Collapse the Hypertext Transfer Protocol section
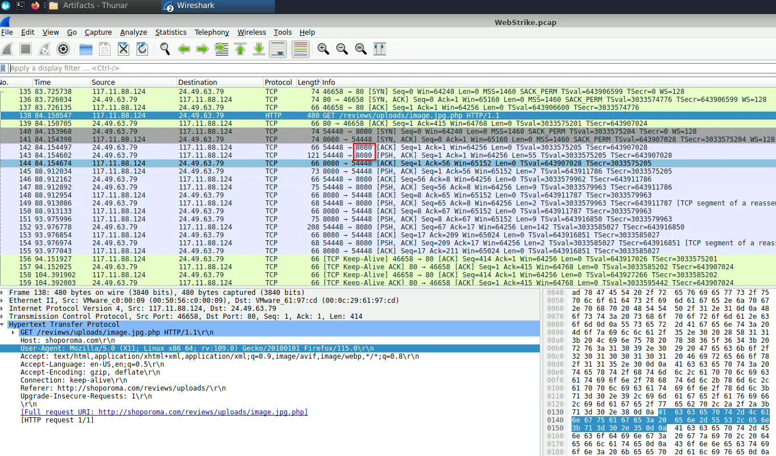This screenshot has width=776, height=456. coord(3,324)
